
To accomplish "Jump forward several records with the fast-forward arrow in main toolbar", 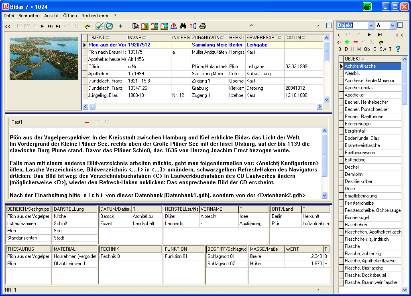I will coord(50,26).
